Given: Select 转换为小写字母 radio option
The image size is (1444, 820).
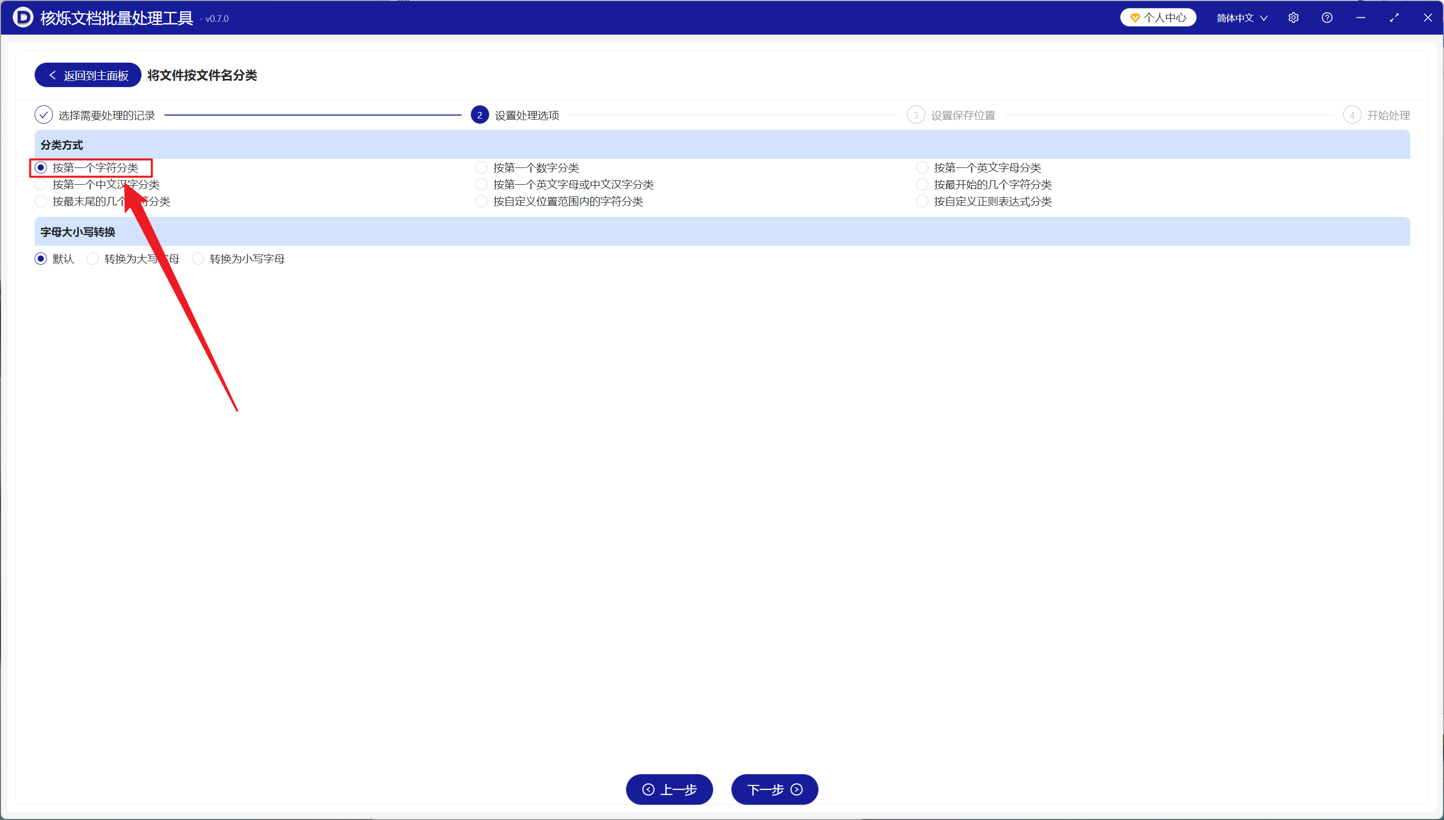Looking at the screenshot, I should [238, 259].
